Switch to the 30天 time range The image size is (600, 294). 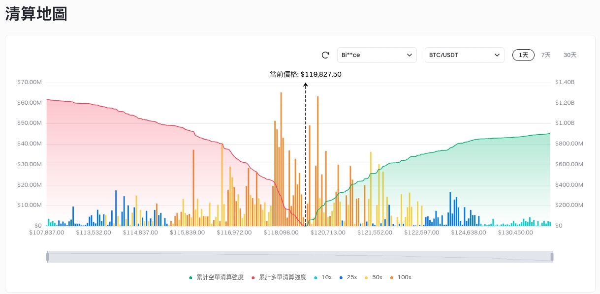click(x=570, y=55)
